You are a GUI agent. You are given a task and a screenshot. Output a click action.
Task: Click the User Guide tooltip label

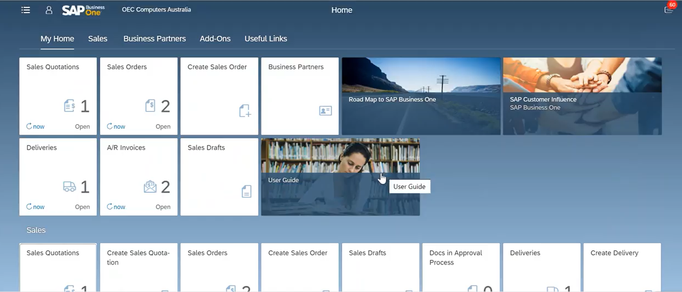(409, 186)
